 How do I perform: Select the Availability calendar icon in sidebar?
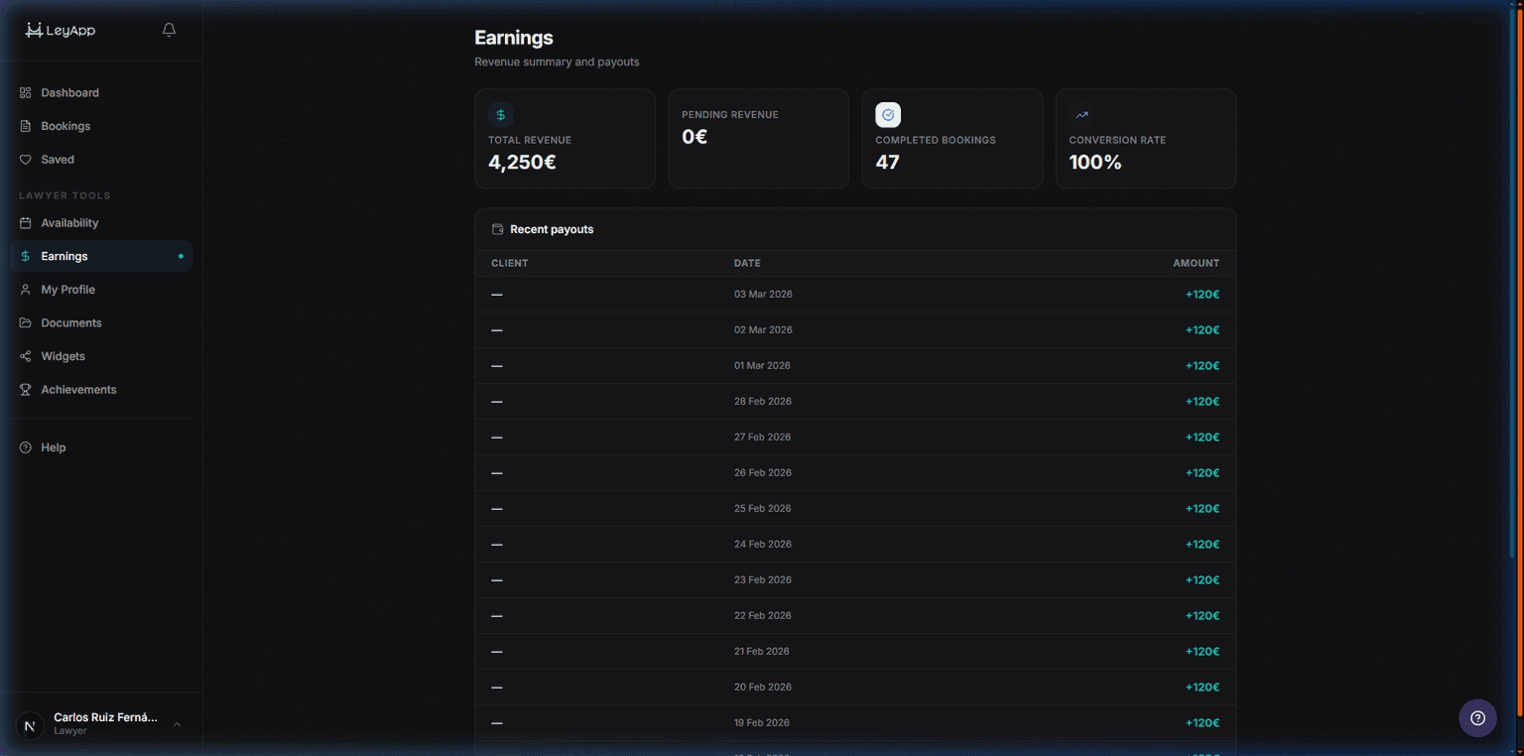click(x=24, y=222)
